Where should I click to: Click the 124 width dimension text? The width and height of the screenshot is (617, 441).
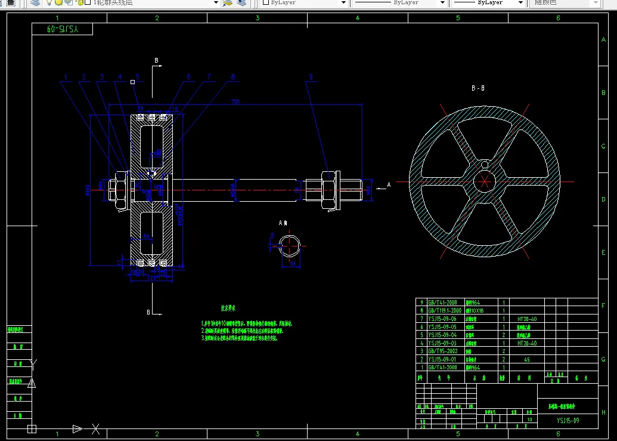point(151,277)
